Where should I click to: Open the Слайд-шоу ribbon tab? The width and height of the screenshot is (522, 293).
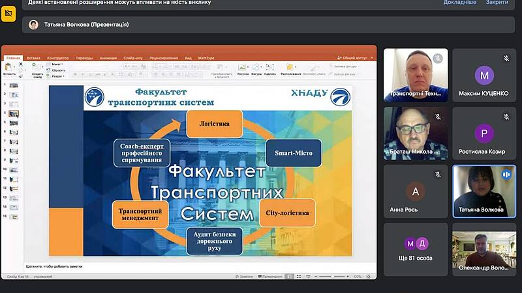(133, 58)
